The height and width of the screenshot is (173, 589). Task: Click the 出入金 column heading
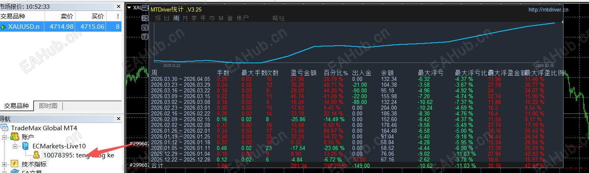pyautogui.click(x=362, y=73)
